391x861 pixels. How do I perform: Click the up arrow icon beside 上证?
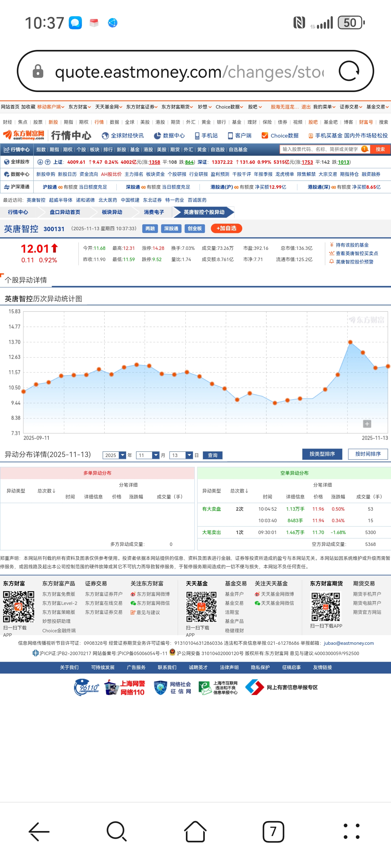48,162
